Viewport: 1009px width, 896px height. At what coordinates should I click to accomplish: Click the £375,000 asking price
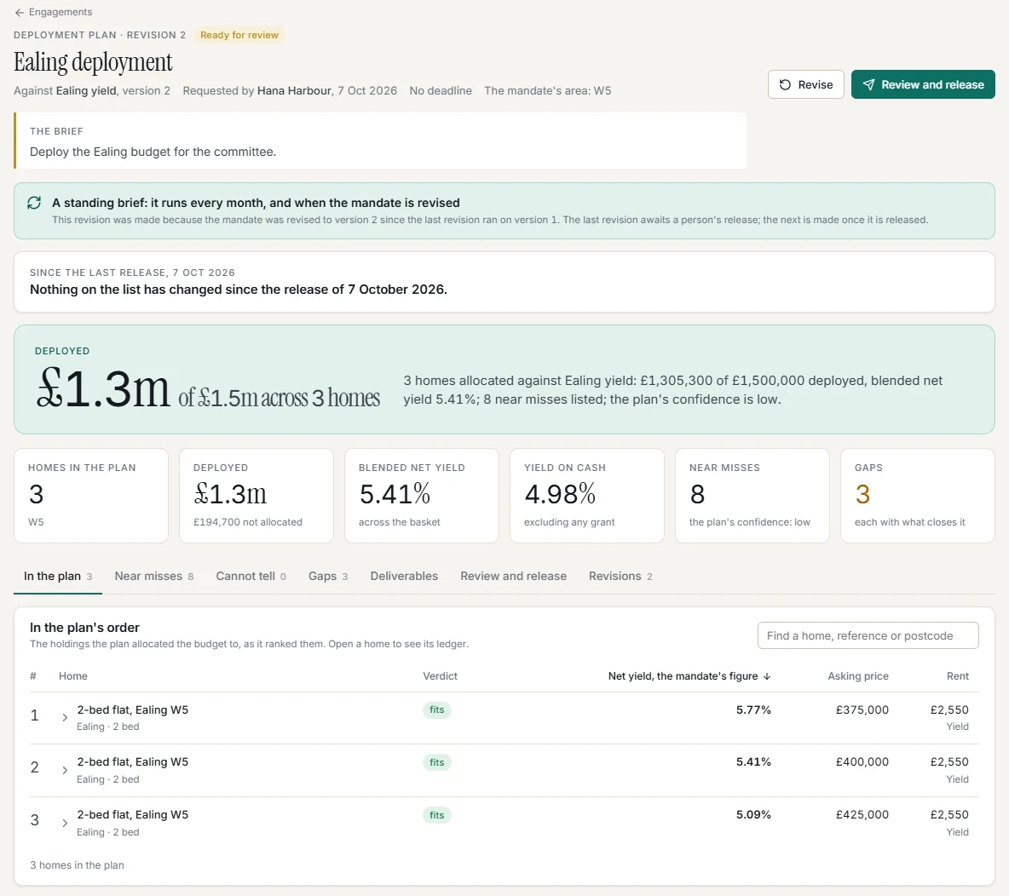coord(862,710)
